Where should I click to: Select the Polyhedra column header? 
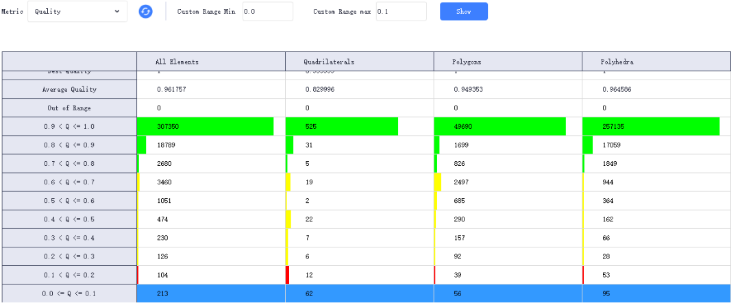656,62
